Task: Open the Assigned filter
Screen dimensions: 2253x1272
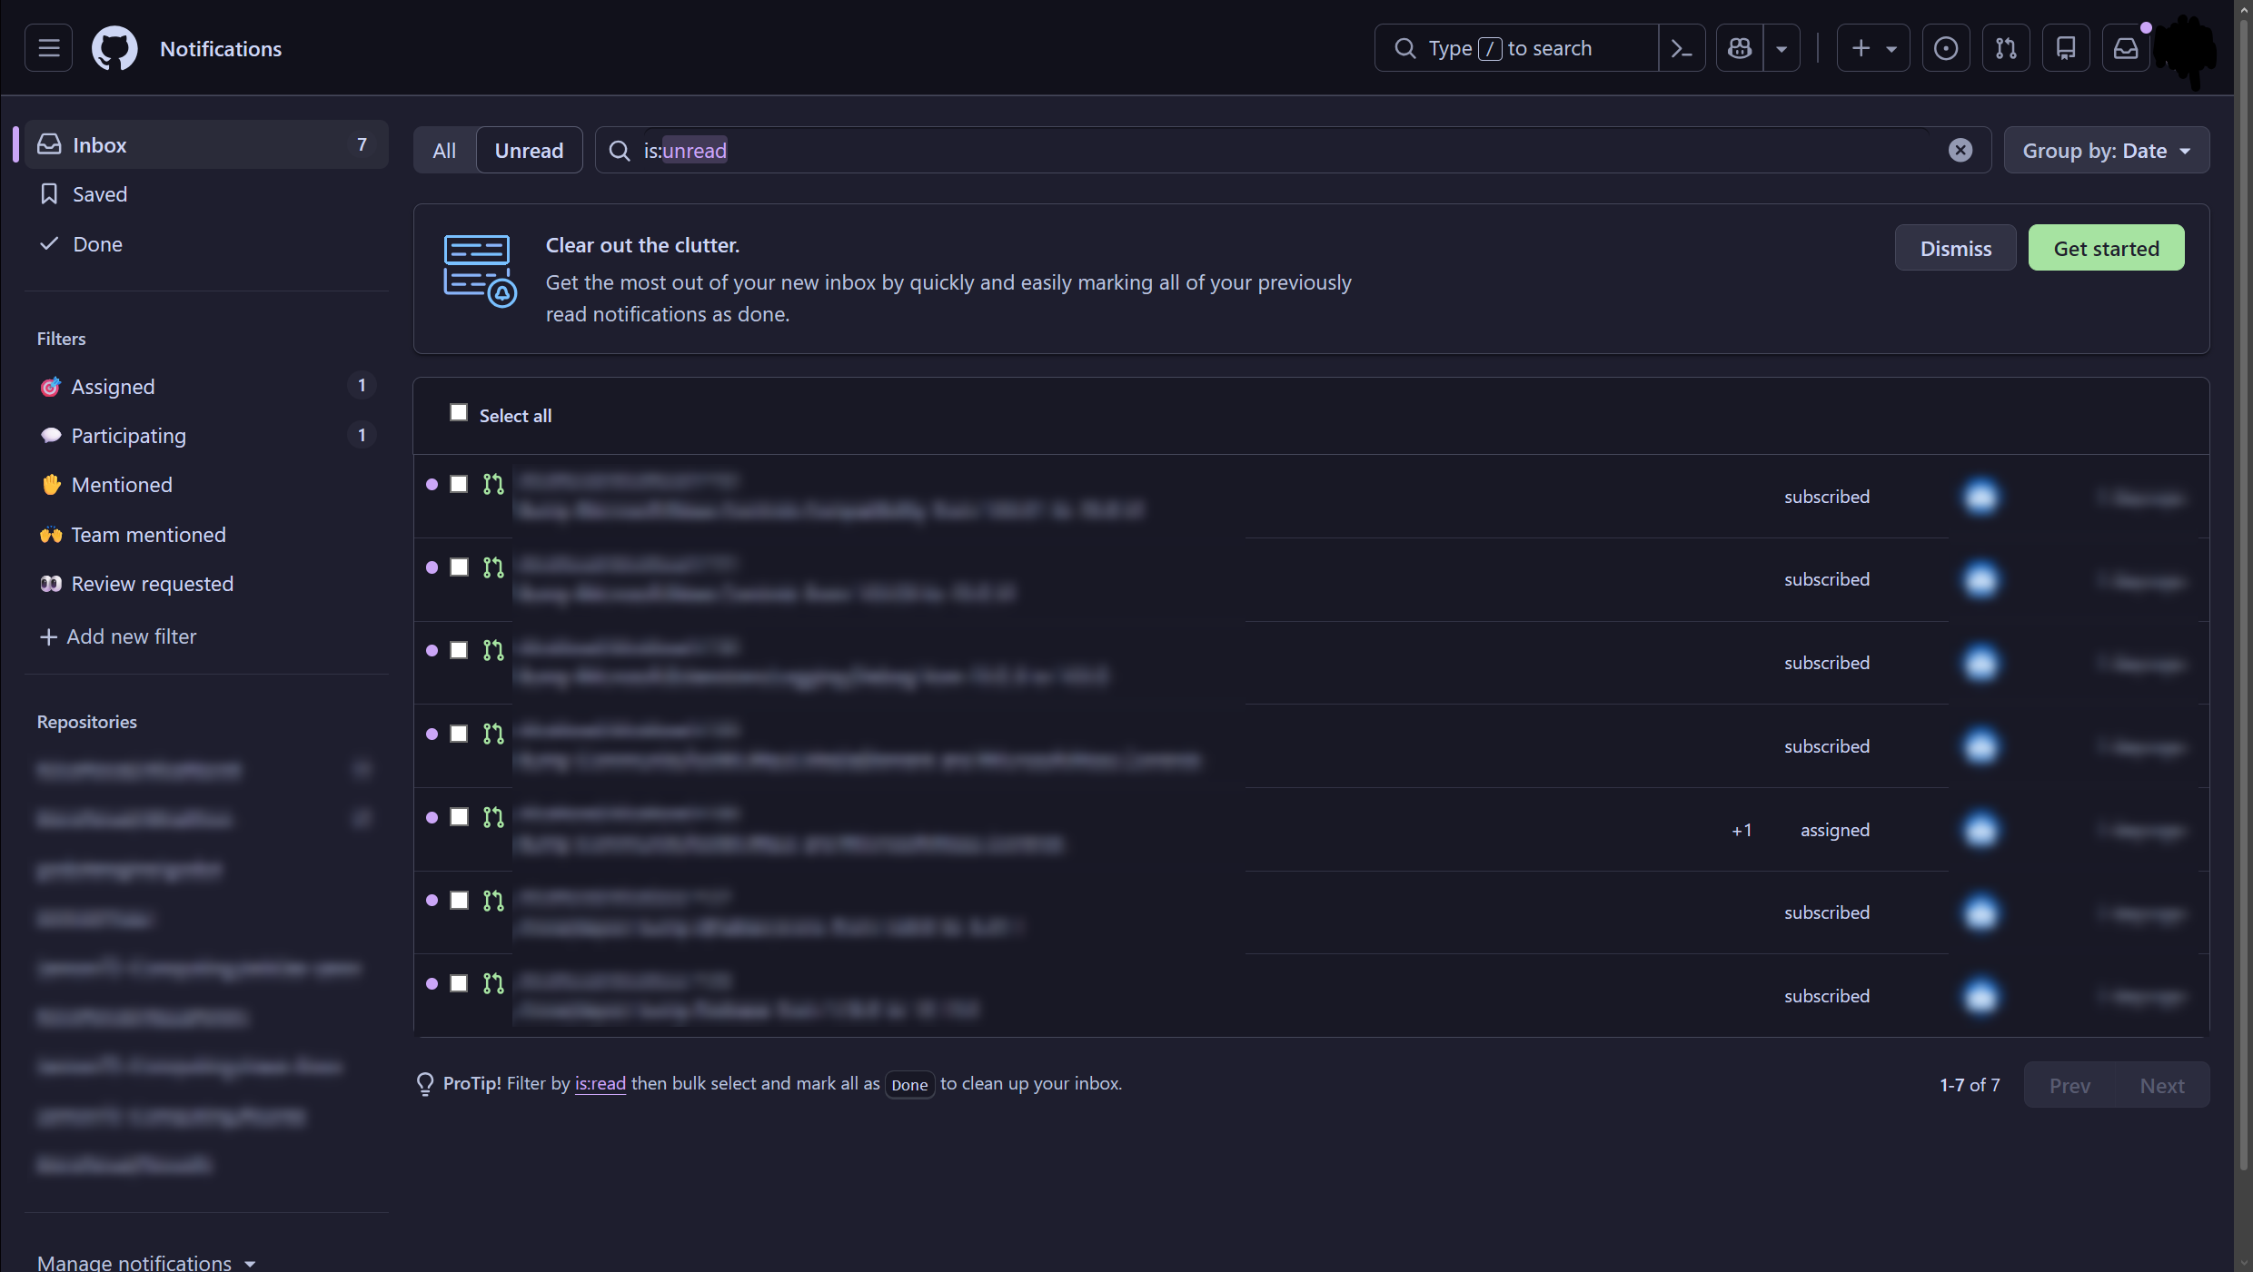Action: pos(207,386)
